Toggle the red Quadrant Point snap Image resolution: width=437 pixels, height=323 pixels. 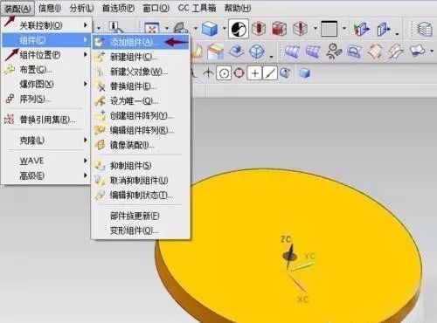tap(239, 72)
